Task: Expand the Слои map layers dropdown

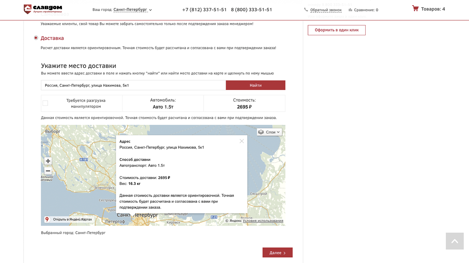Action: pyautogui.click(x=270, y=132)
